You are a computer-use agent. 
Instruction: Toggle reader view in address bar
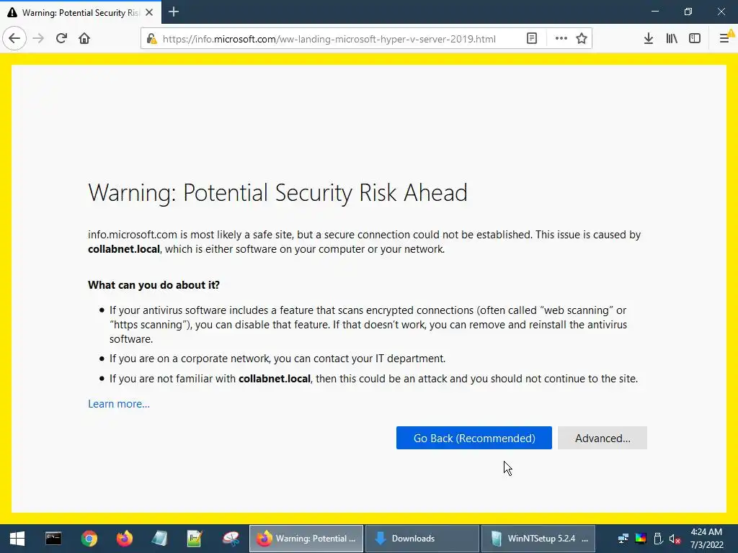point(531,39)
